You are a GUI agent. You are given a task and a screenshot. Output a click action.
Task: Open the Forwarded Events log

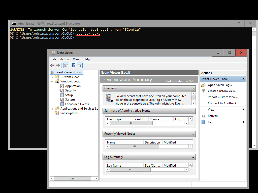coord(77,104)
